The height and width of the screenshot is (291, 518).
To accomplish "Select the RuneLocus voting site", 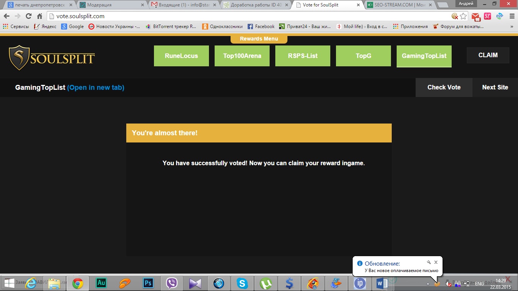I will [181, 56].
